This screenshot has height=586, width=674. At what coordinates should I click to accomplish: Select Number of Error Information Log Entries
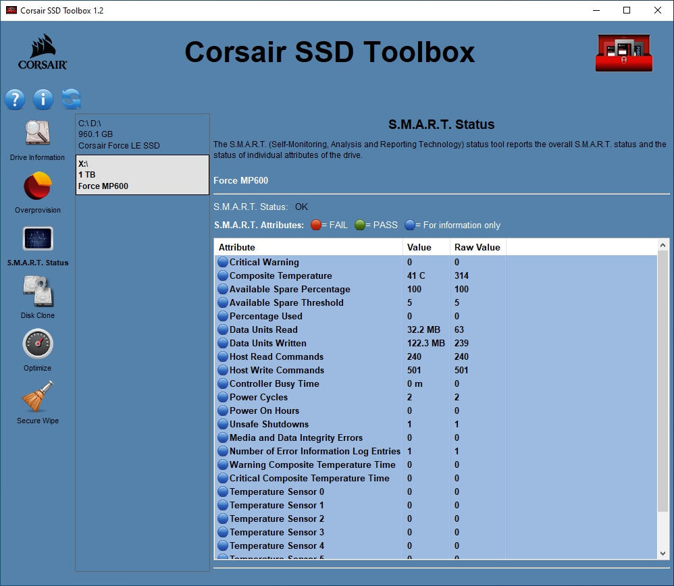coord(436,451)
